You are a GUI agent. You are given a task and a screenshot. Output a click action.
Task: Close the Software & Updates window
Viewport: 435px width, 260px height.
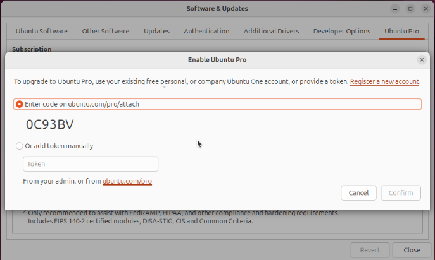click(426, 9)
